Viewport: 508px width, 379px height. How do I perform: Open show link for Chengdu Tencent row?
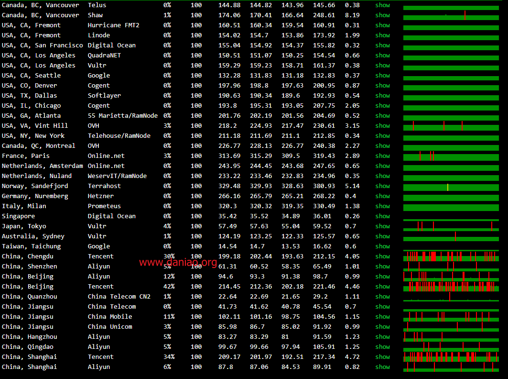point(382,256)
